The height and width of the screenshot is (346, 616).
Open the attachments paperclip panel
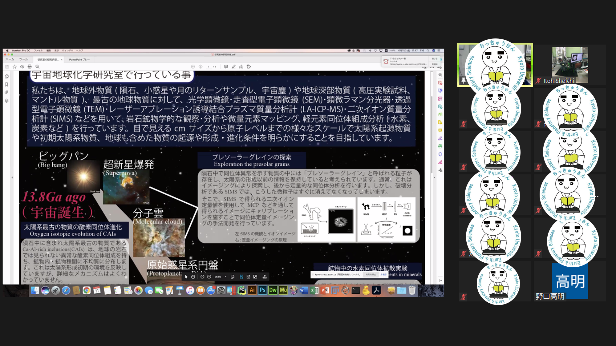[6, 92]
